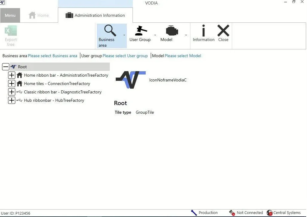Click the Root heading in details pane
Viewport: 307px width, 217px height.
pyautogui.click(x=121, y=103)
